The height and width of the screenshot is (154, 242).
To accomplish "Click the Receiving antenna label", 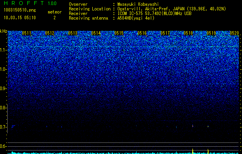I will (88, 18).
